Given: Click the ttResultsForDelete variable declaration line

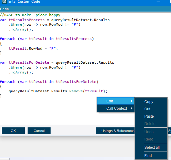Looking at the screenshot, I should [57, 62].
